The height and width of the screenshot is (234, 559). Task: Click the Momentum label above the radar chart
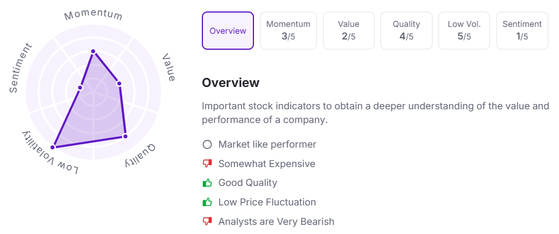click(x=93, y=15)
